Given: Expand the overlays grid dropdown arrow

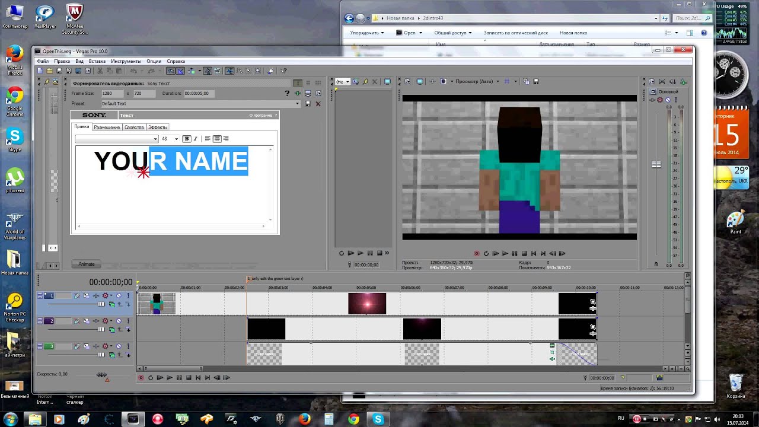Looking at the screenshot, I should point(515,81).
